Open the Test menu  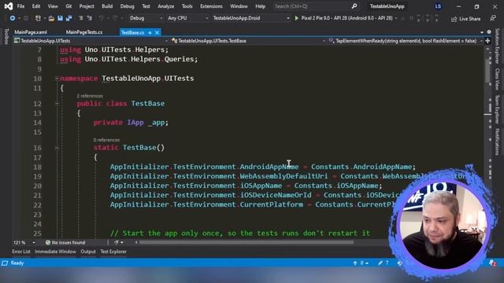pos(146,6)
